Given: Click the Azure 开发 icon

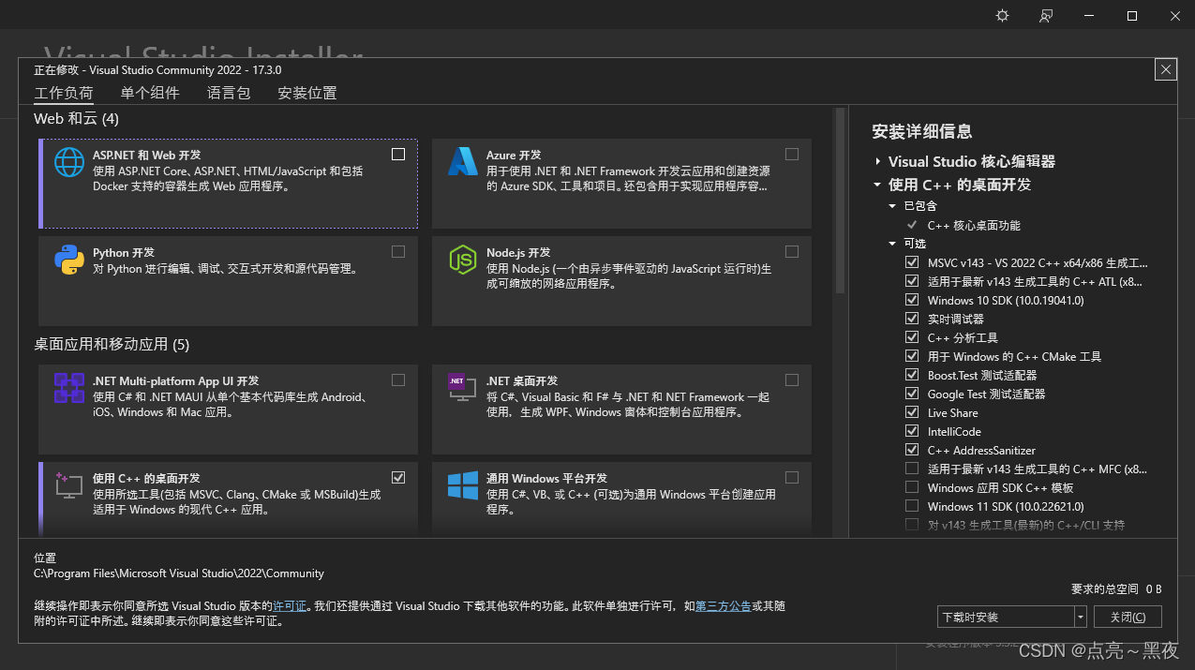Looking at the screenshot, I should pos(463,161).
